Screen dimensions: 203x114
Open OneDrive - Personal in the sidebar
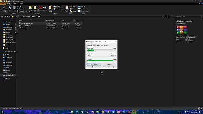pyautogui.click(x=10, y=52)
